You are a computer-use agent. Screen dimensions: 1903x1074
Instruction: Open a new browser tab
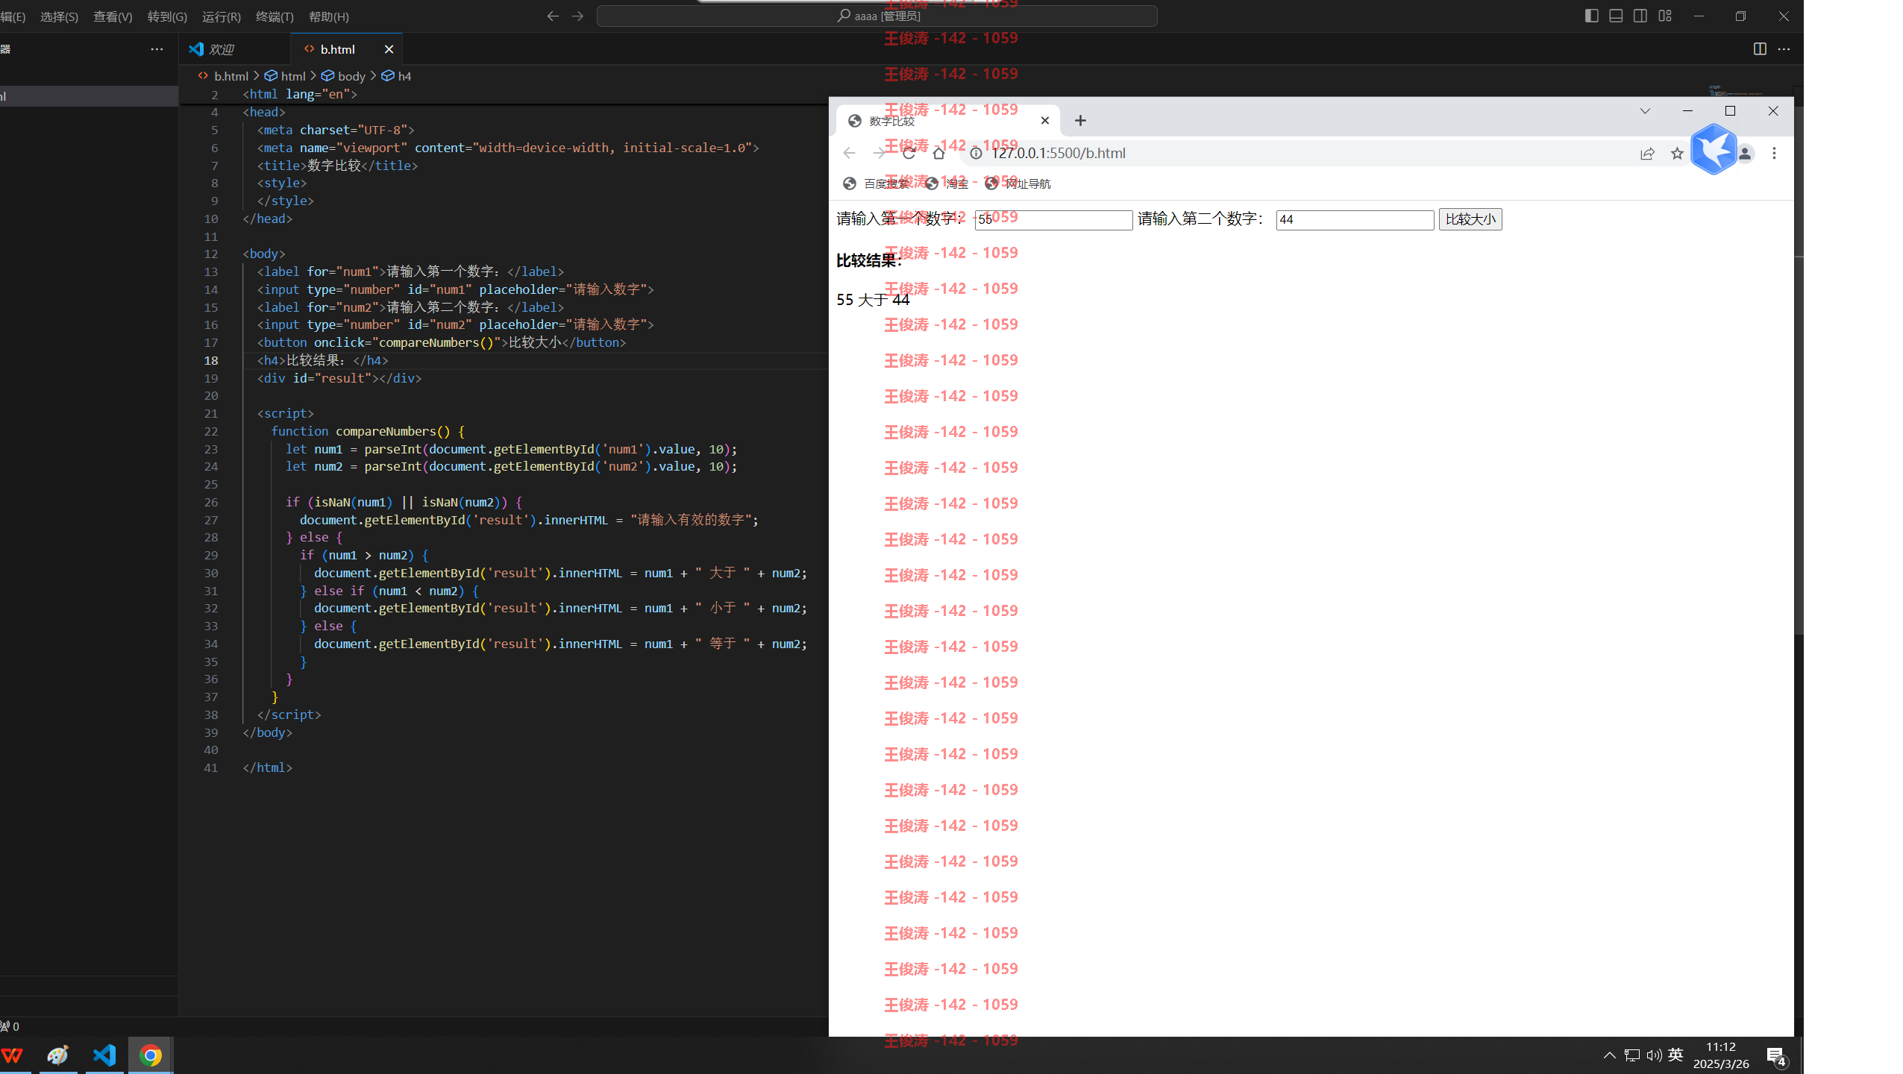click(1080, 121)
